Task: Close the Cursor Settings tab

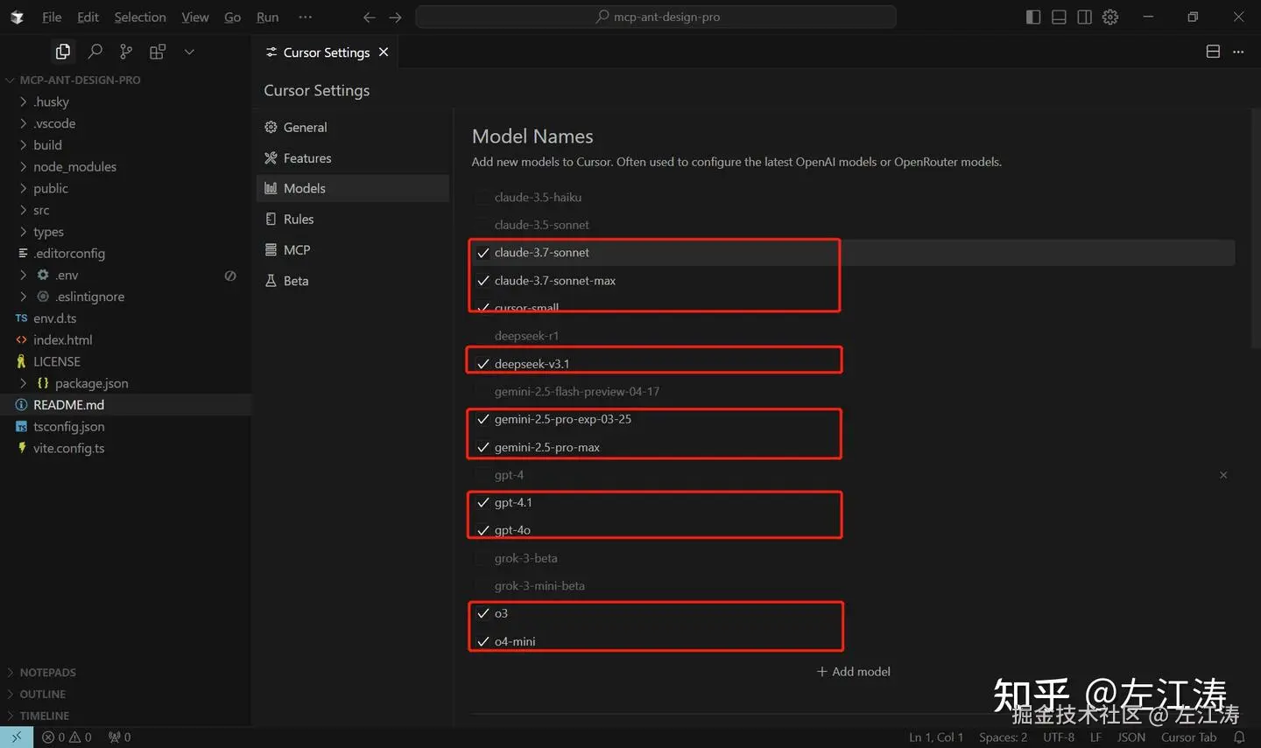Action: 384,52
